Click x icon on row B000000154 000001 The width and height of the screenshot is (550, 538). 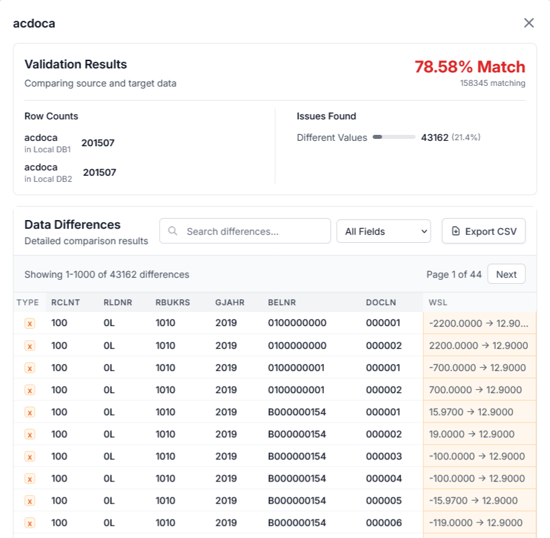(x=30, y=412)
